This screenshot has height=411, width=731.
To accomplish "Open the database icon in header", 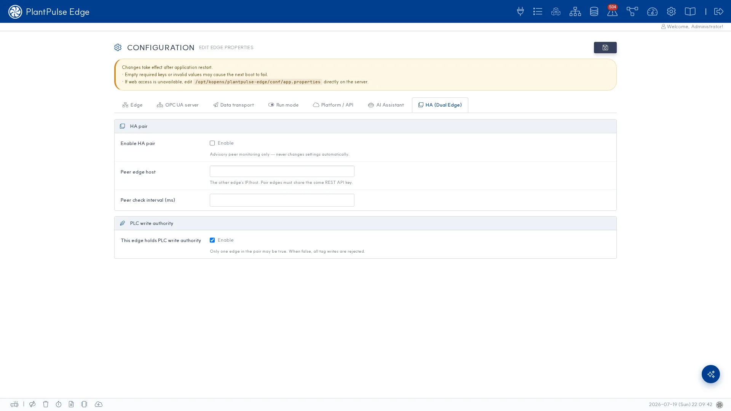I will [594, 11].
